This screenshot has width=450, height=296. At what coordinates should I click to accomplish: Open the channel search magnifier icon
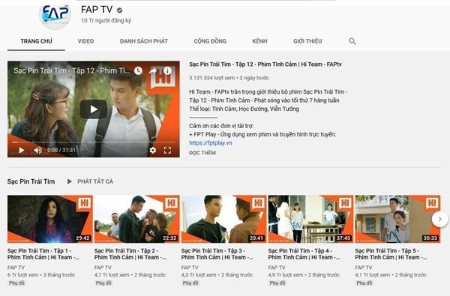(x=352, y=41)
